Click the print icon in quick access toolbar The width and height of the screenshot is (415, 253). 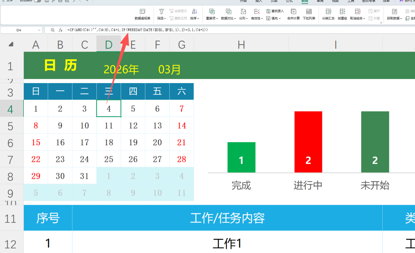pos(60,2)
